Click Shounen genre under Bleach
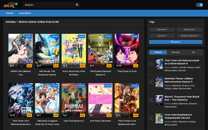 pyautogui.click(x=193, y=104)
